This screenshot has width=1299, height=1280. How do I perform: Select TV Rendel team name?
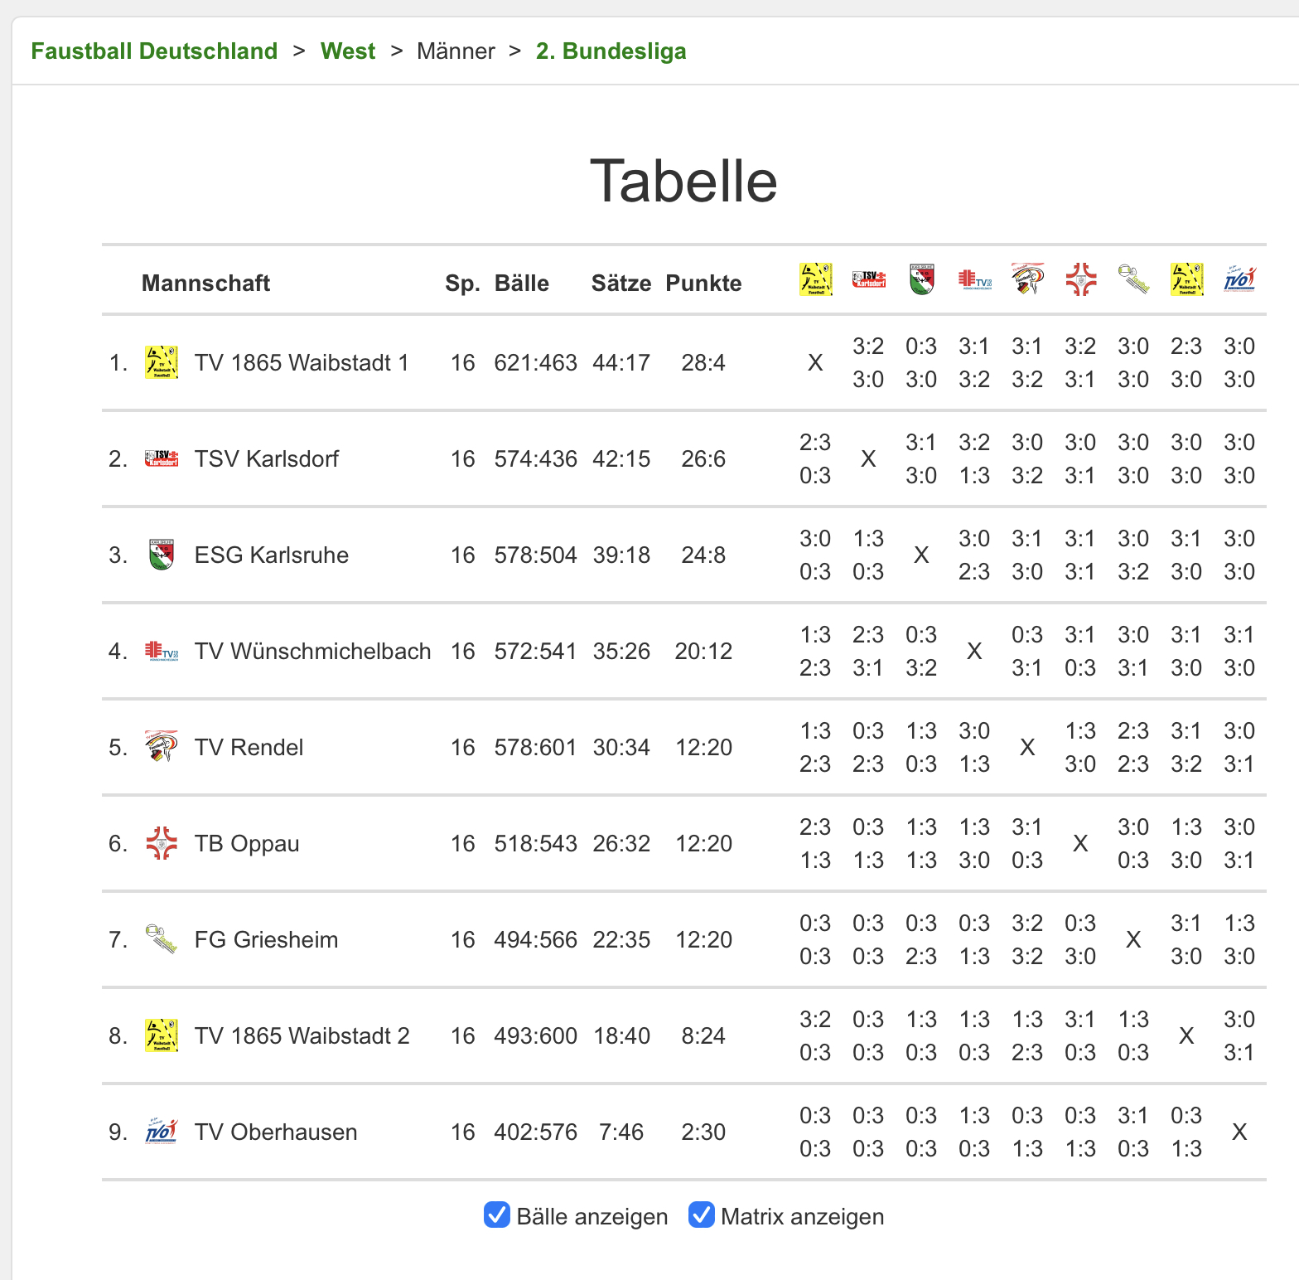[249, 748]
